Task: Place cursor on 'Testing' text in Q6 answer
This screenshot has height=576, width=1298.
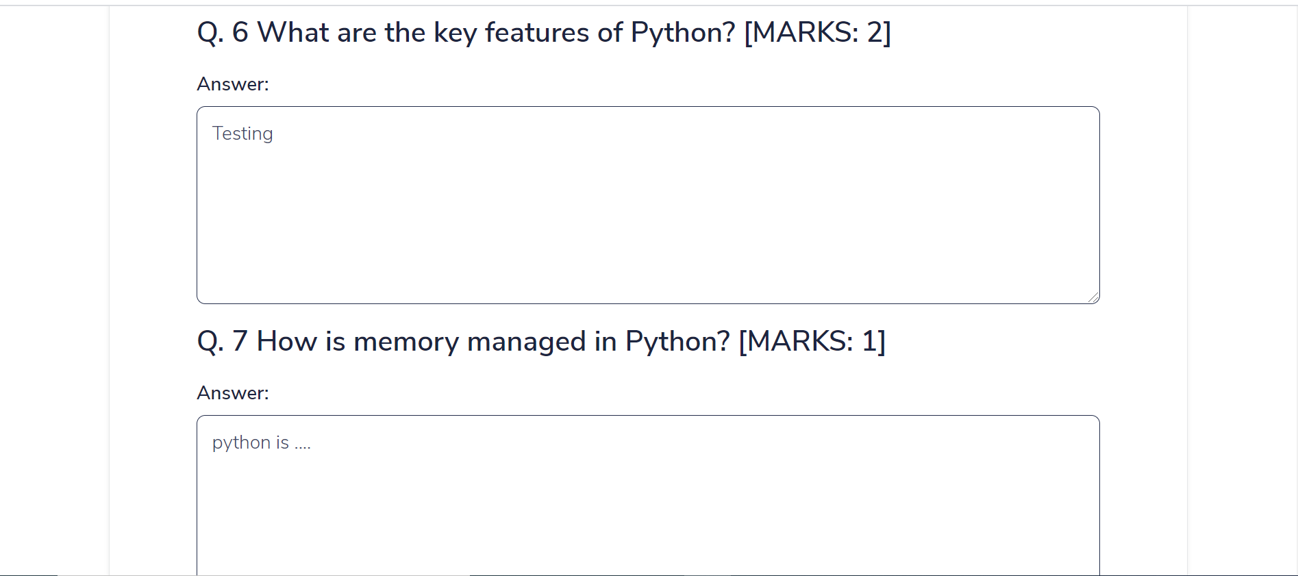Action: click(242, 134)
